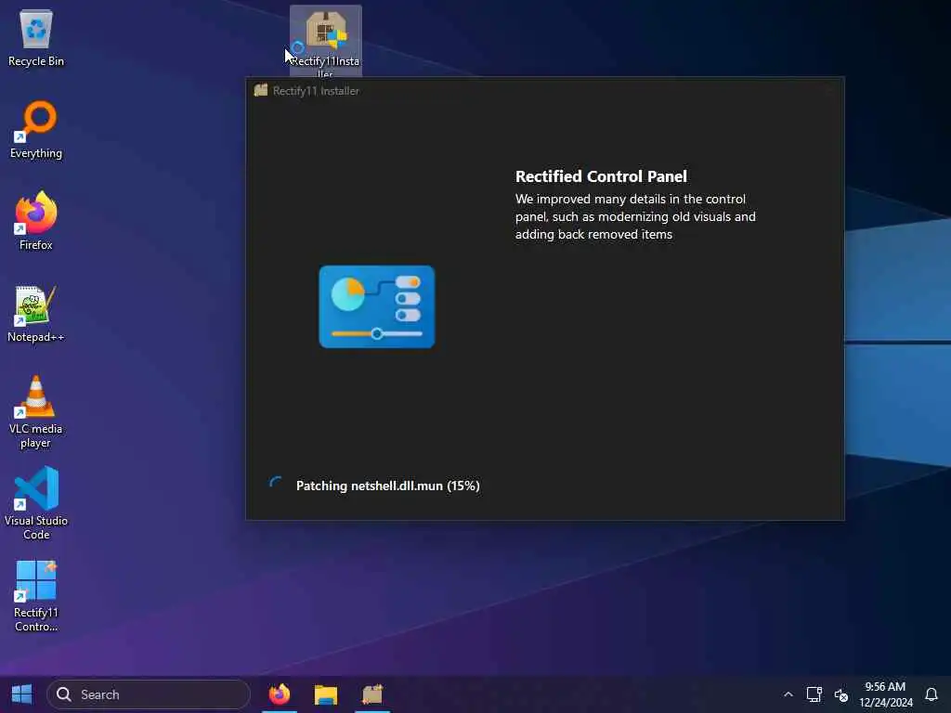This screenshot has height=713, width=951.
Task: Open the Recycle Bin desktop icon
Action: 36,37
